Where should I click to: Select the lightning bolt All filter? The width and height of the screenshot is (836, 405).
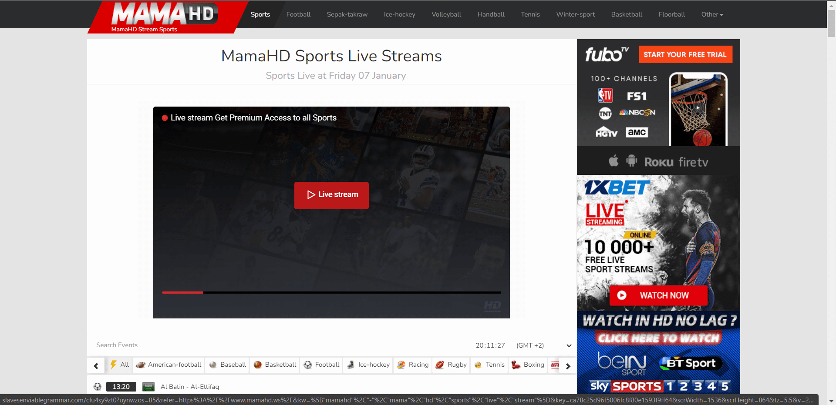coord(114,365)
